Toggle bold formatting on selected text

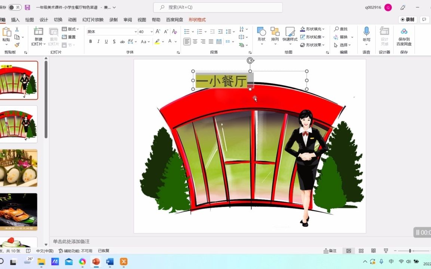tap(90, 41)
